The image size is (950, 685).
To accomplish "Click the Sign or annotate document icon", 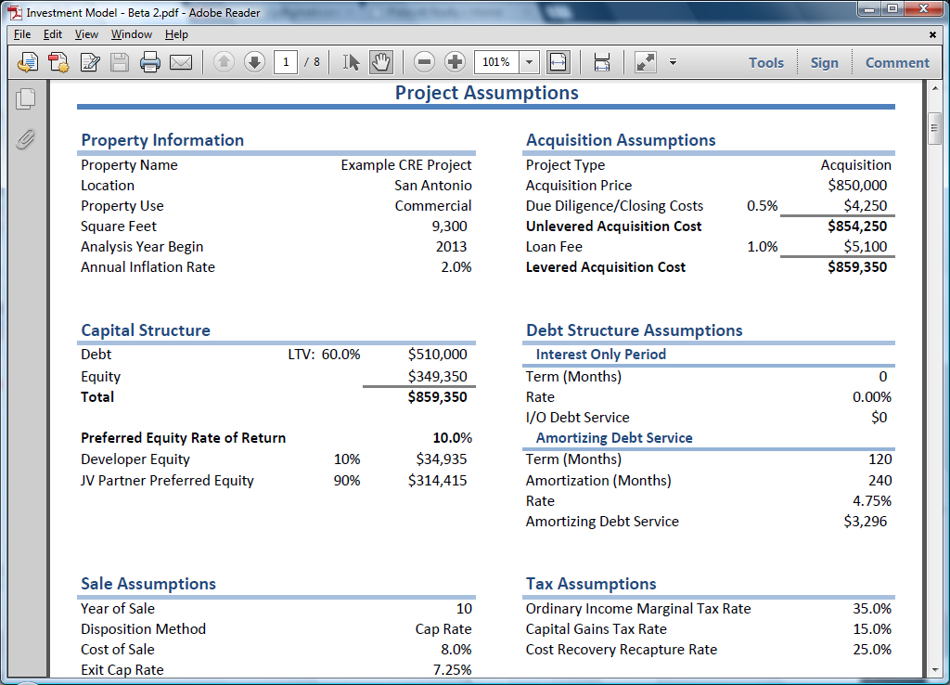I will (x=90, y=62).
